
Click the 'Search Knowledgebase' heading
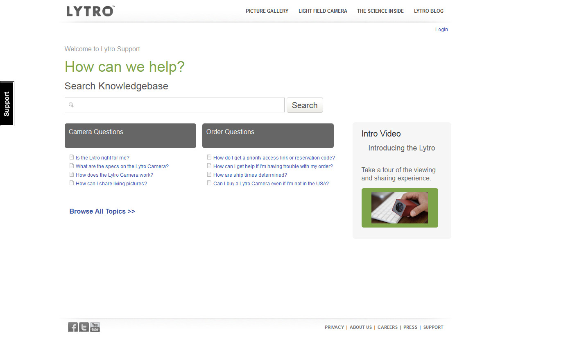point(116,87)
